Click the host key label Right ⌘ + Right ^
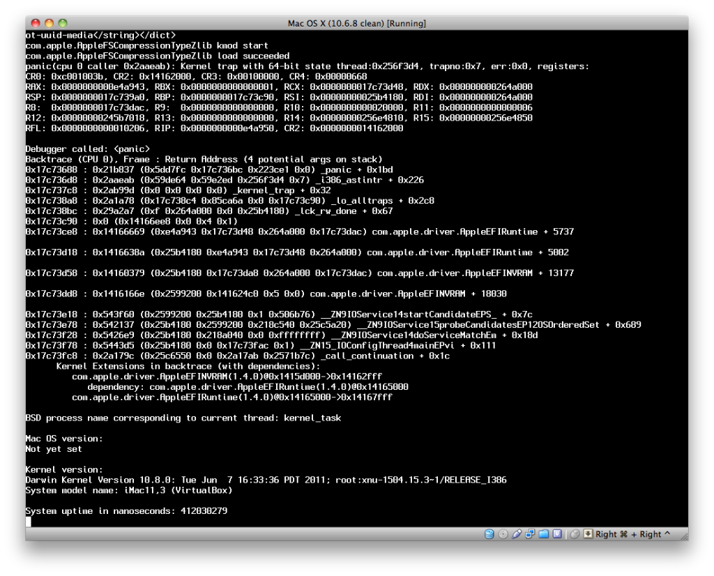The height and width of the screenshot is (576, 714). tap(633, 534)
